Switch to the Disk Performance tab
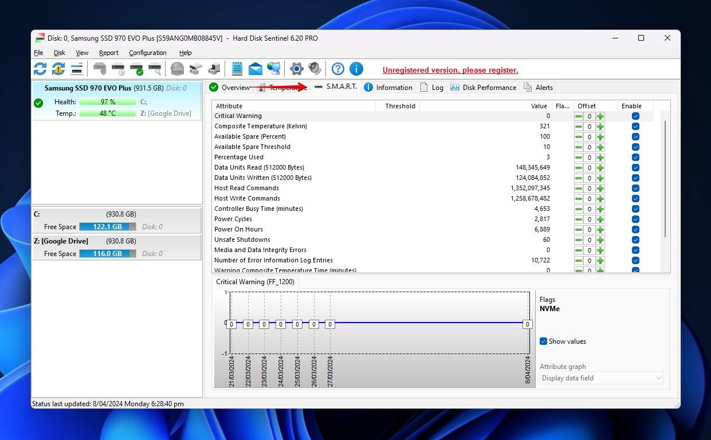This screenshot has height=440, width=711. (x=483, y=88)
